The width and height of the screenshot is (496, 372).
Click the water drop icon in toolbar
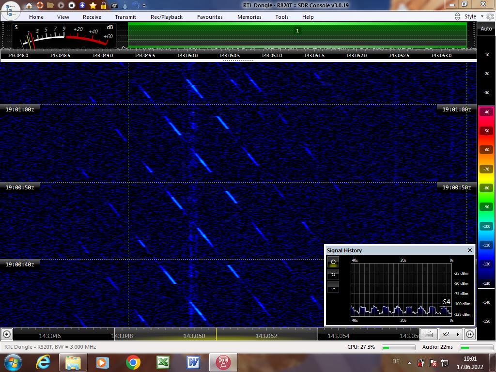125,5
